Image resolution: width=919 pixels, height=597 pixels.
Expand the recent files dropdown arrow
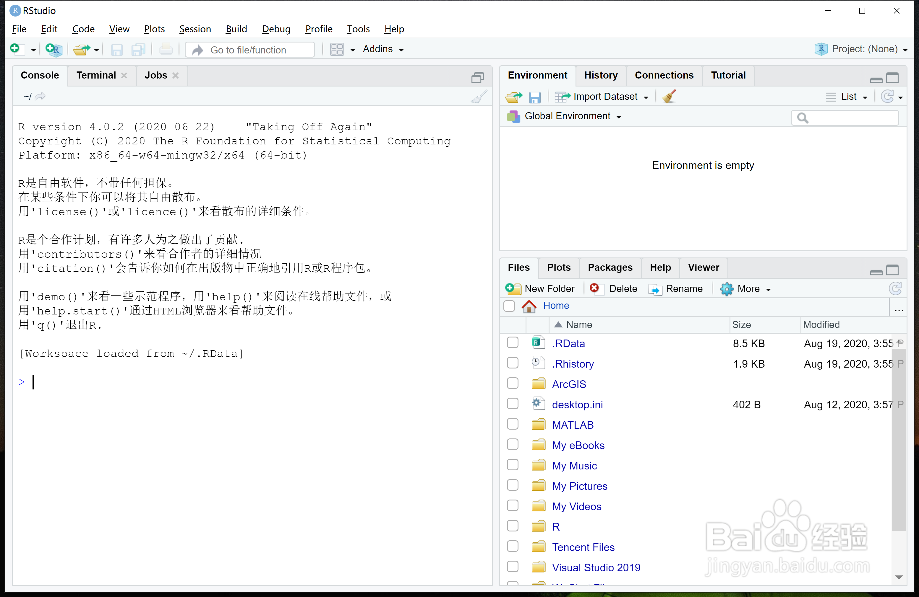click(x=97, y=50)
